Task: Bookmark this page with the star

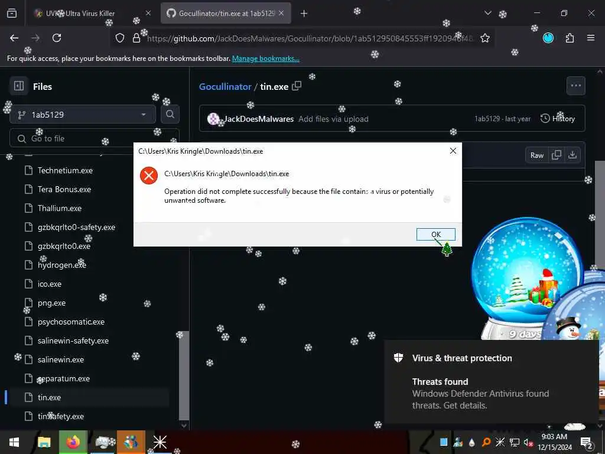Action: tap(485, 38)
